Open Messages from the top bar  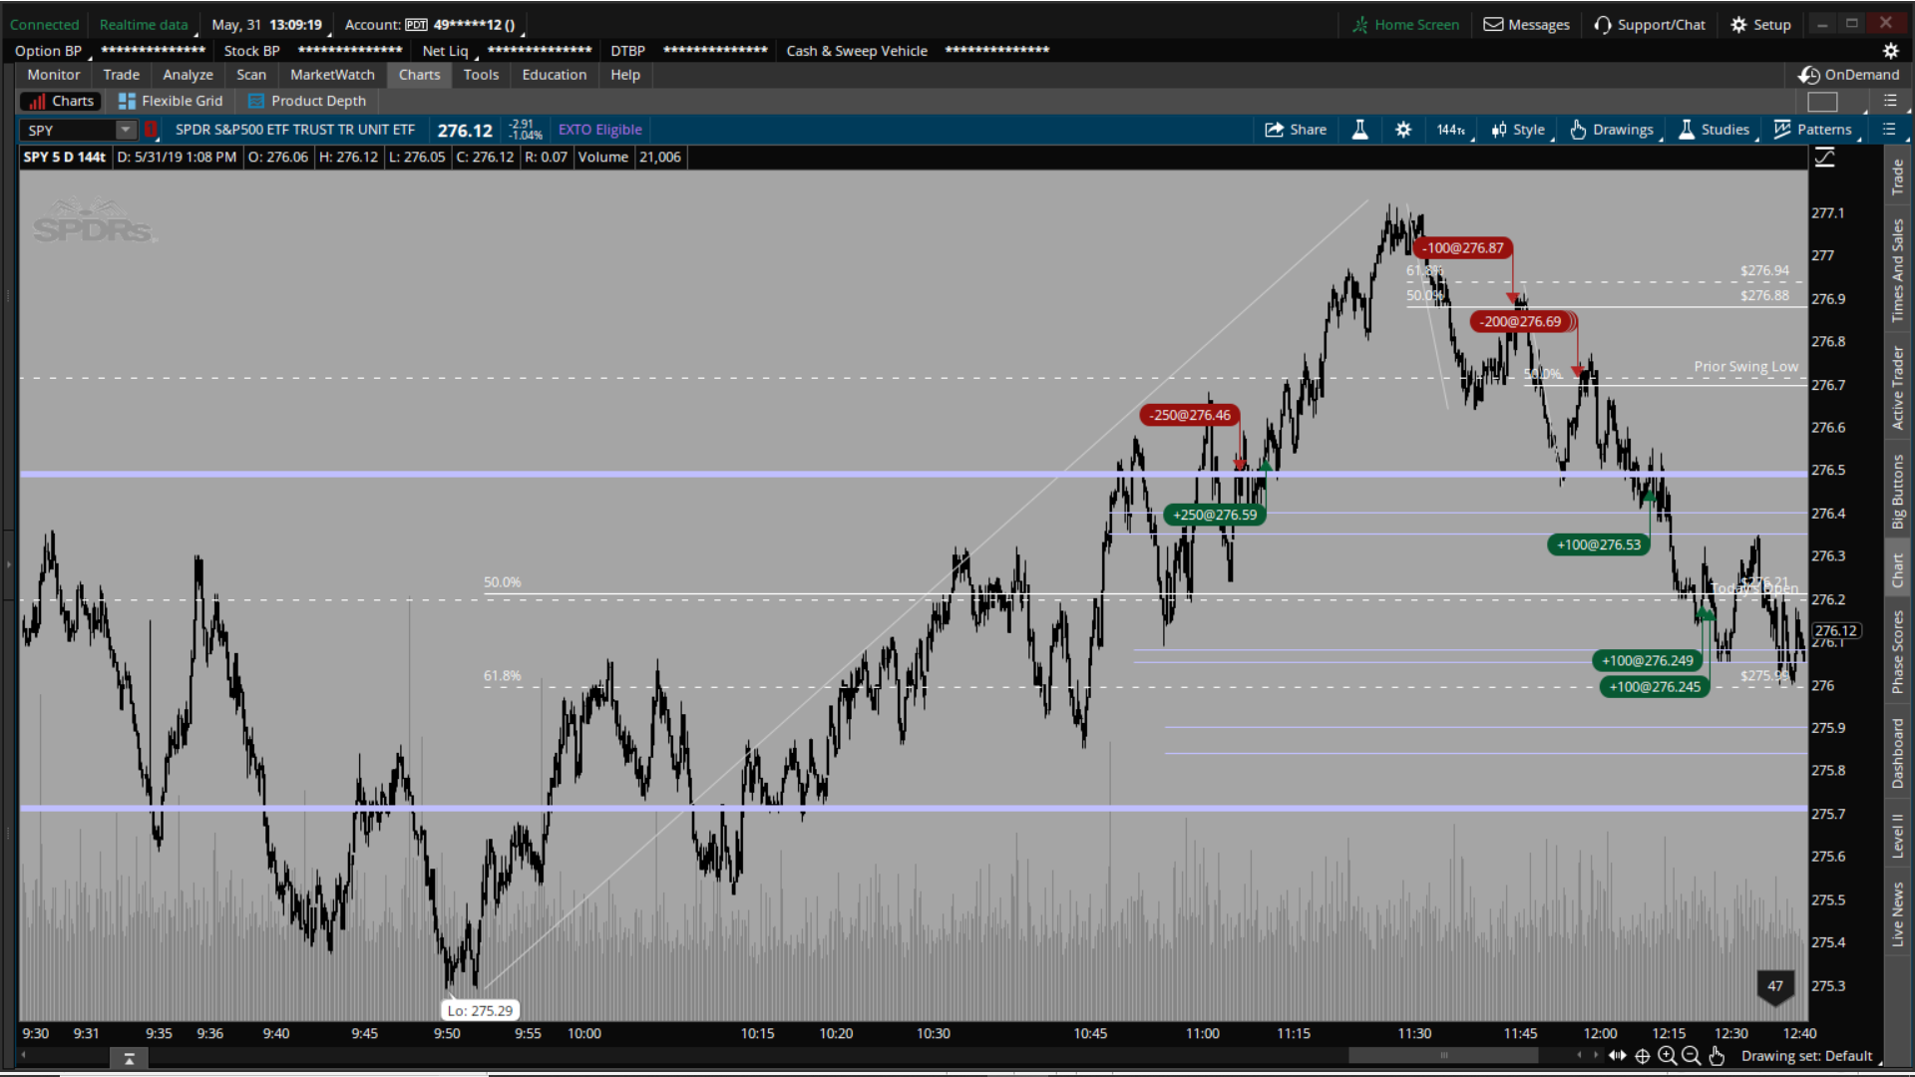point(1527,25)
